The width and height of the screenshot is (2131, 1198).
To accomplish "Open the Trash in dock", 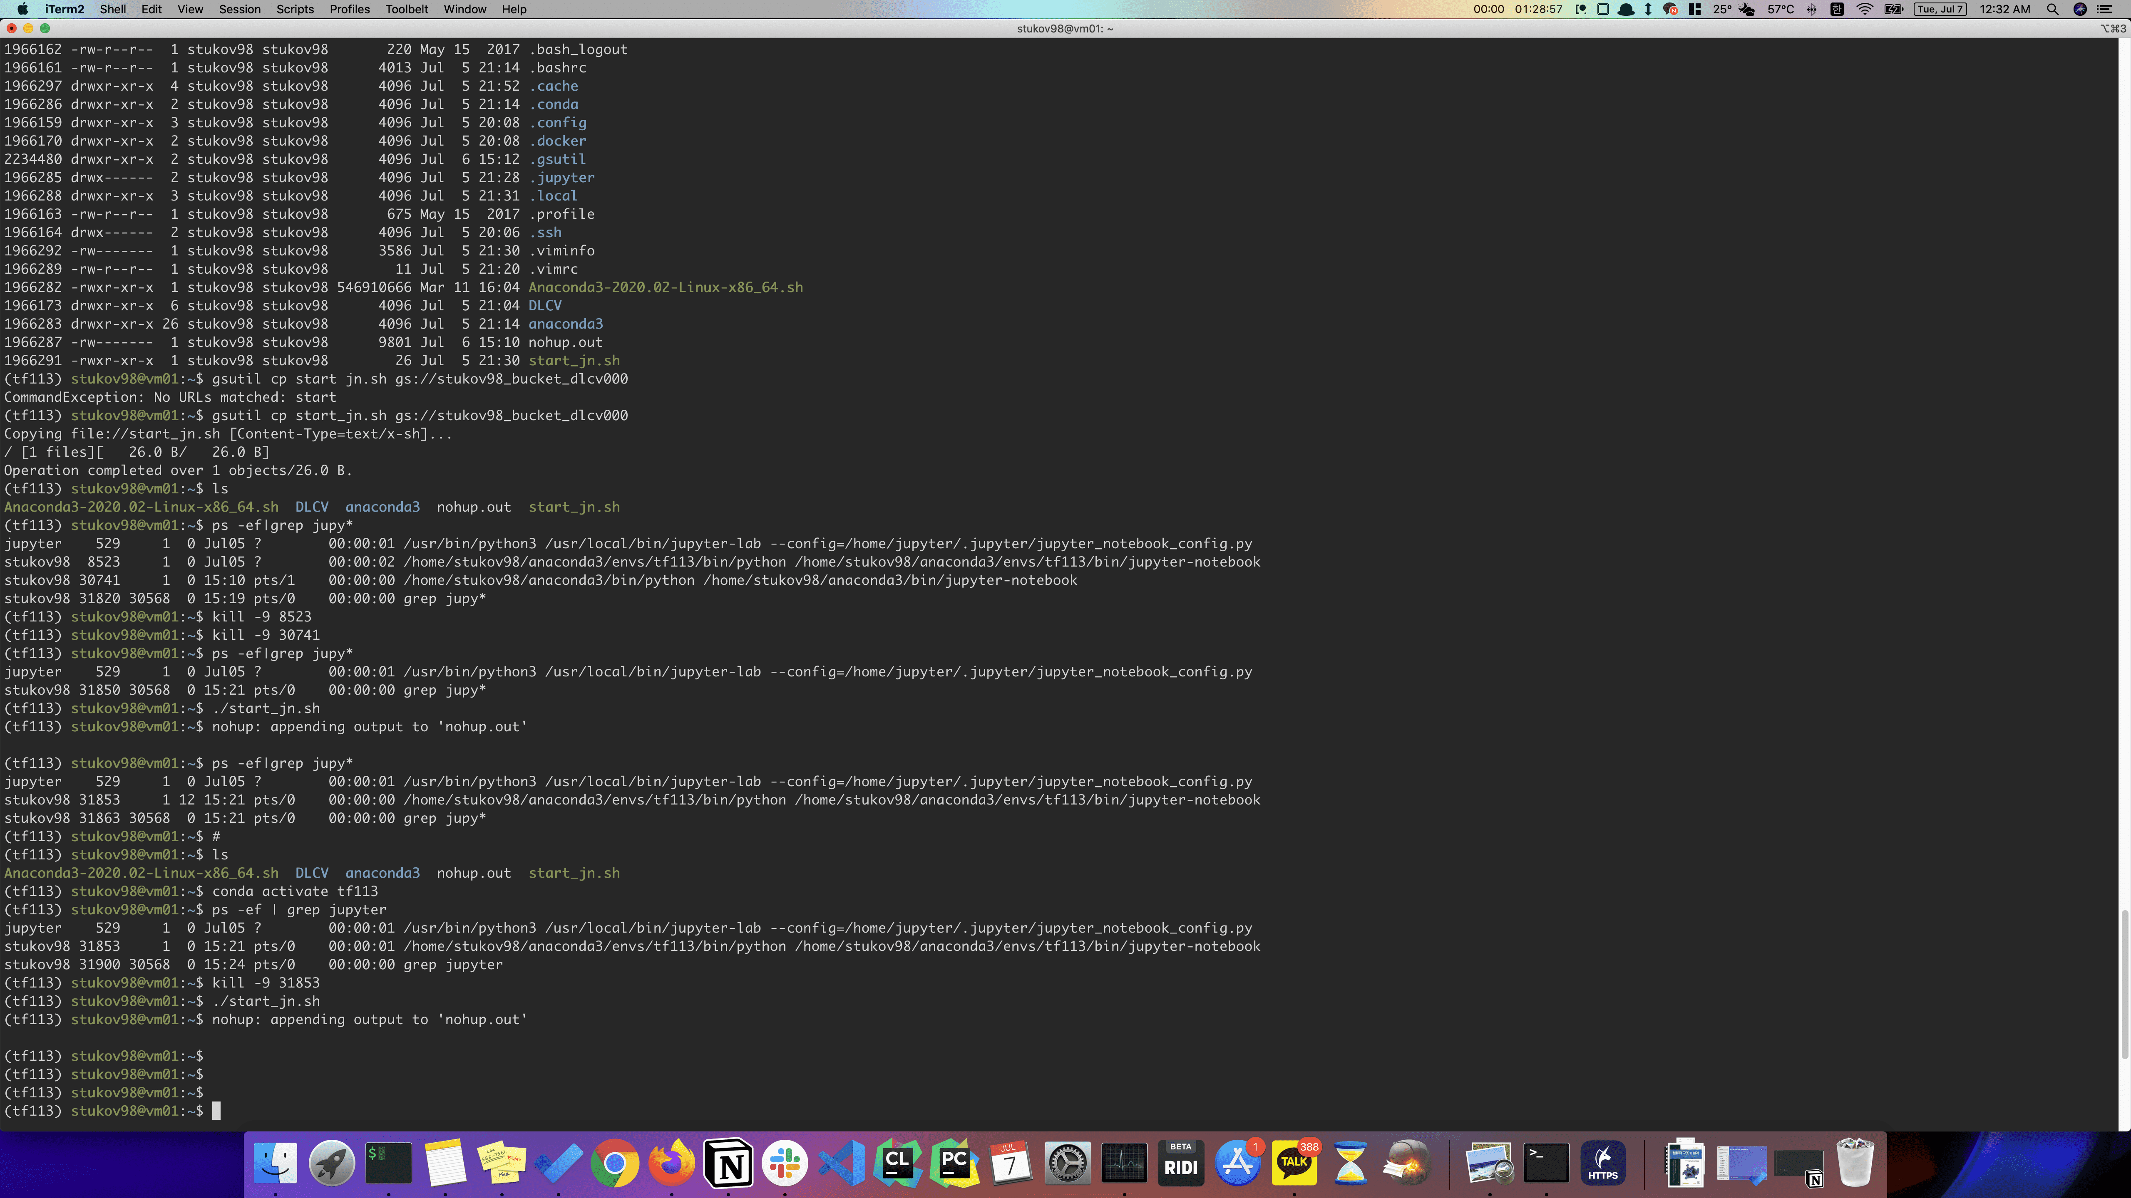I will coord(1855,1163).
